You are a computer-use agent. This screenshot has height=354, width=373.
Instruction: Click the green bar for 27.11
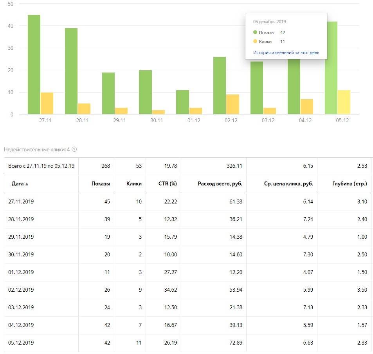[x=34, y=65]
